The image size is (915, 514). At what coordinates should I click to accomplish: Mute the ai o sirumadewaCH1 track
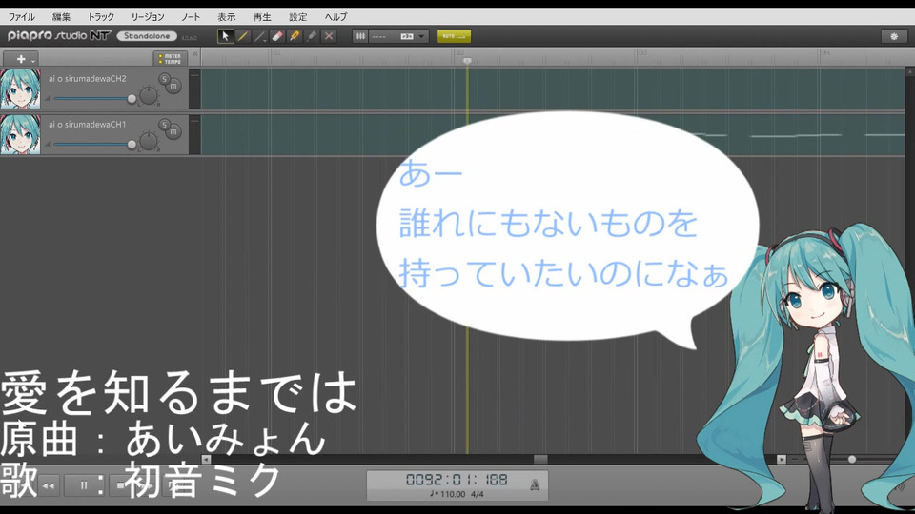coord(173,132)
